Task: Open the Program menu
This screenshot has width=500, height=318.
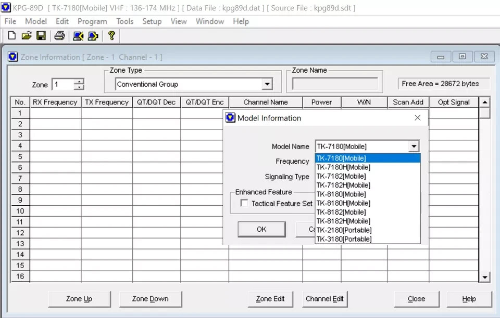Action: 92,21
